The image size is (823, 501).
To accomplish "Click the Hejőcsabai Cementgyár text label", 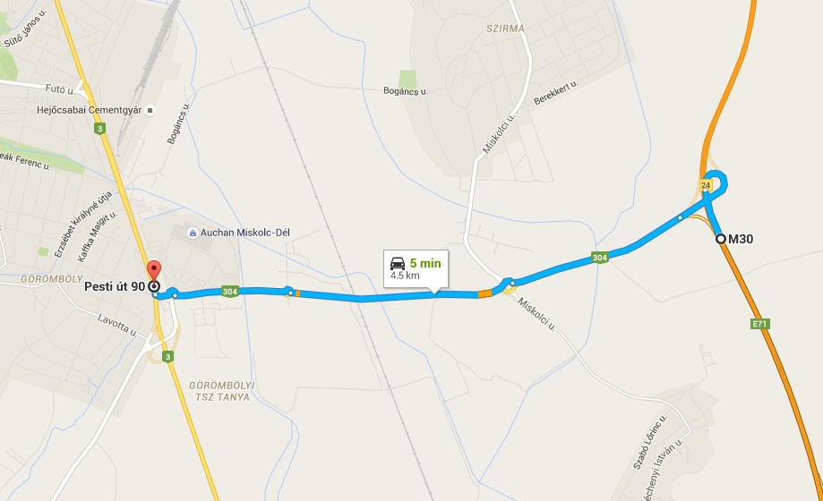I will coord(90,110).
